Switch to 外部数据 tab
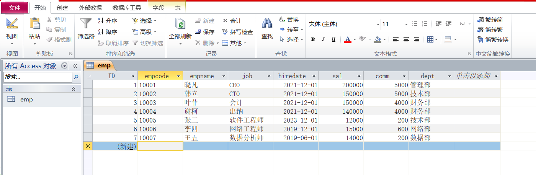536x175 pixels. pos(90,8)
